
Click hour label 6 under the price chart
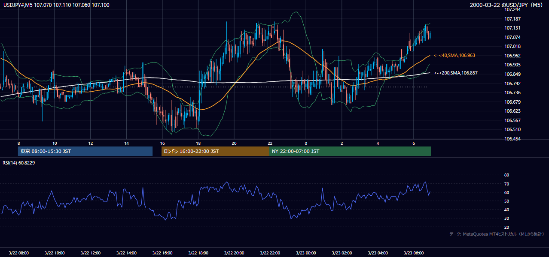(x=414, y=143)
